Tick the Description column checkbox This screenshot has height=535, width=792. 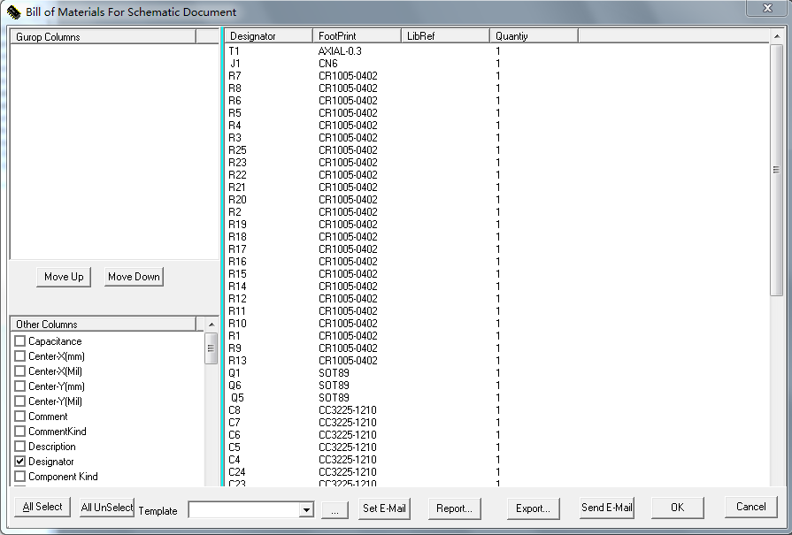pos(20,447)
